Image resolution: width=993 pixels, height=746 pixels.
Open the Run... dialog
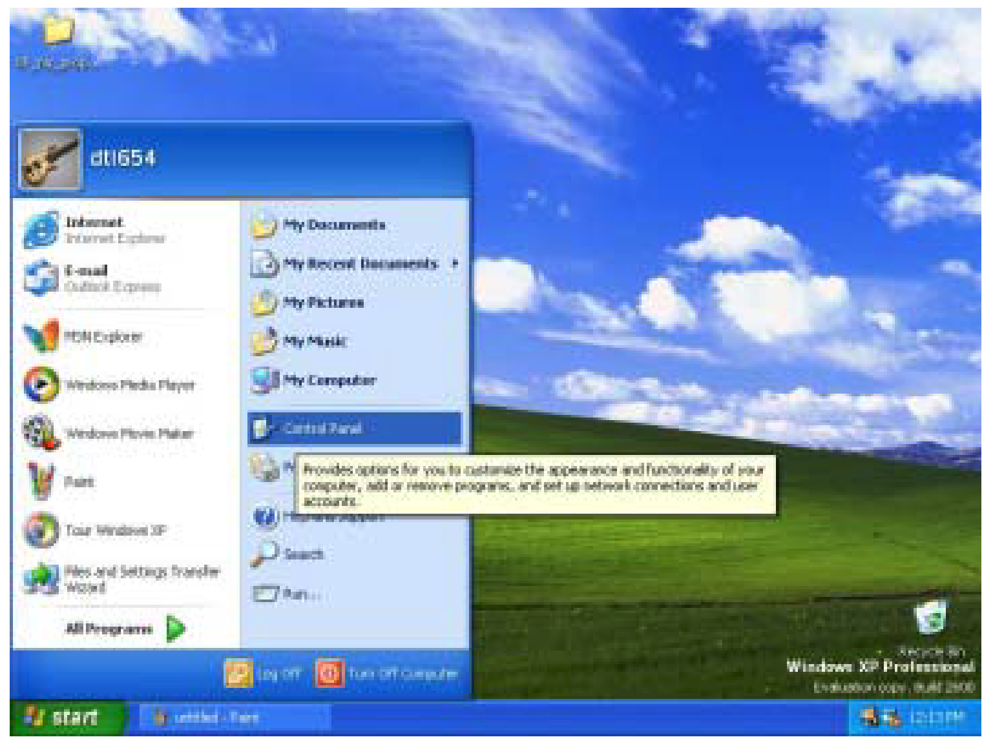click(287, 593)
